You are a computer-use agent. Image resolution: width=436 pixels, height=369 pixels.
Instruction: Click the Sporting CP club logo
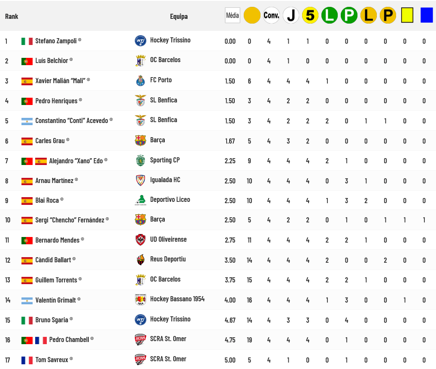coord(140,160)
